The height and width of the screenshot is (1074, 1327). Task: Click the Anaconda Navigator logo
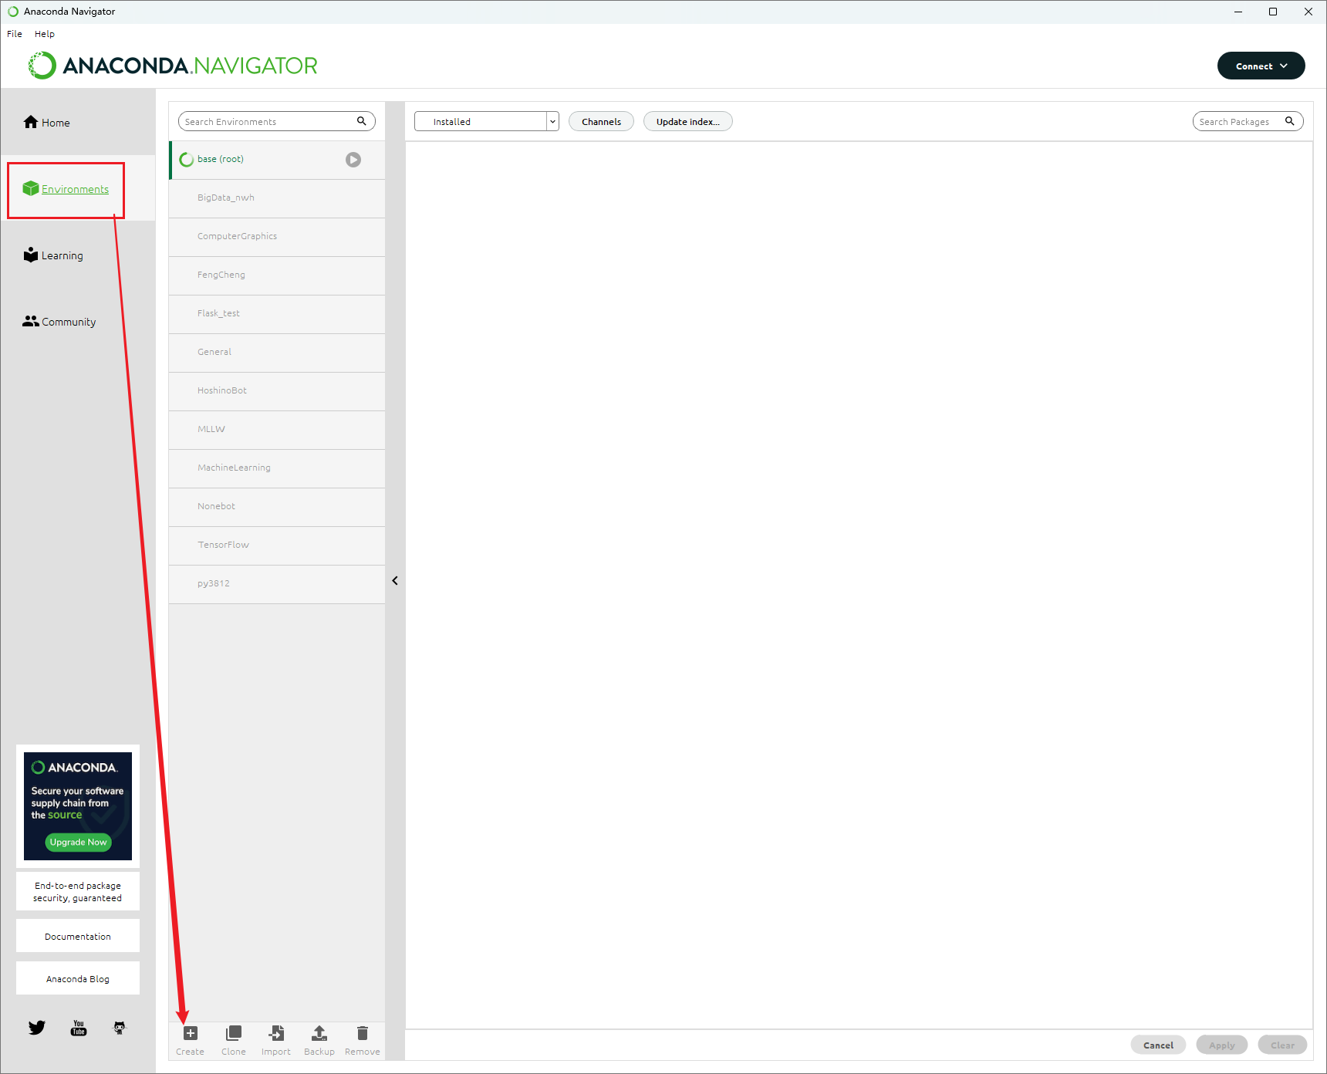(x=173, y=66)
